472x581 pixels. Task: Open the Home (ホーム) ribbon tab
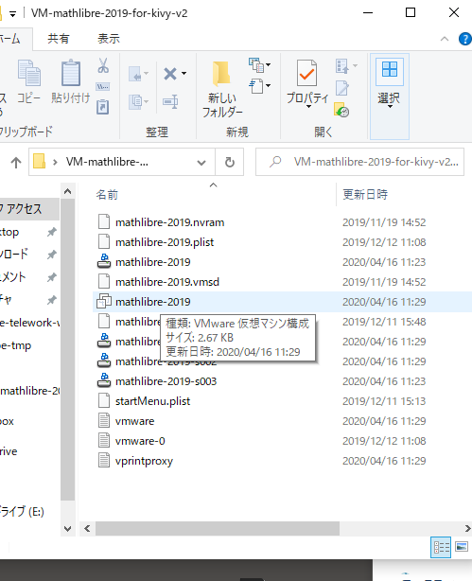(x=12, y=39)
